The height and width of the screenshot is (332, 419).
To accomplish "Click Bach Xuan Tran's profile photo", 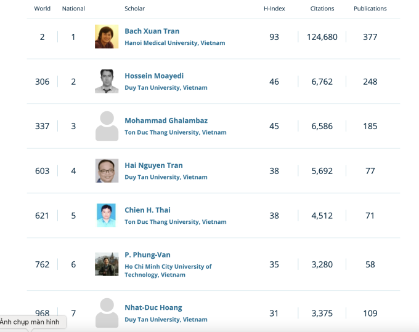I will (107, 37).
